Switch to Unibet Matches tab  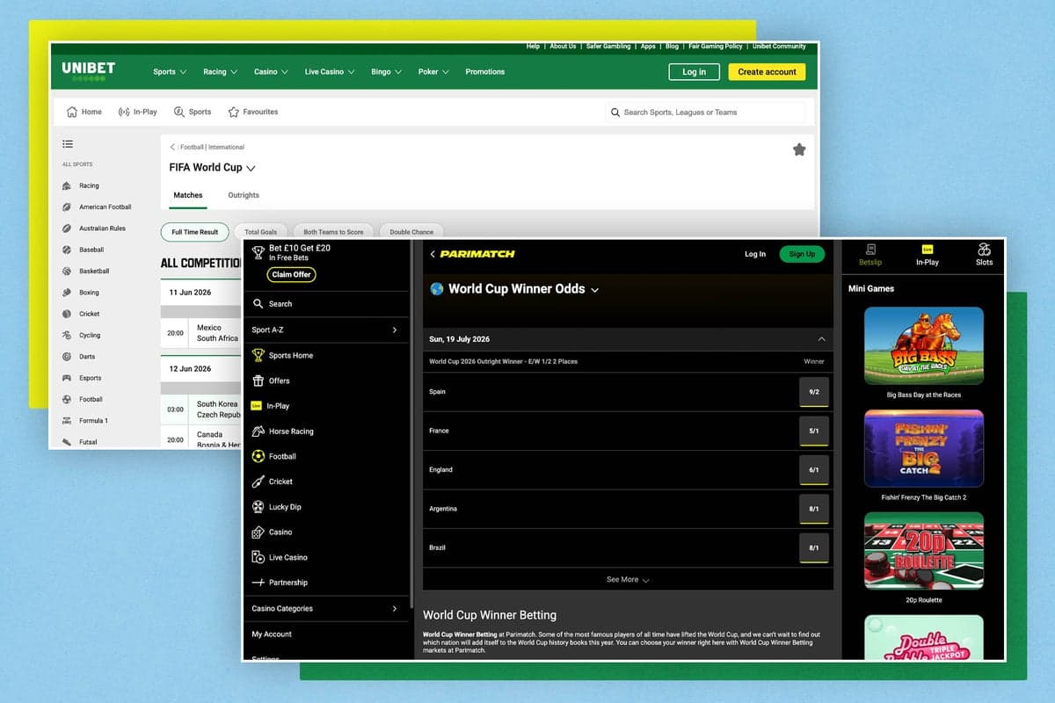[188, 195]
